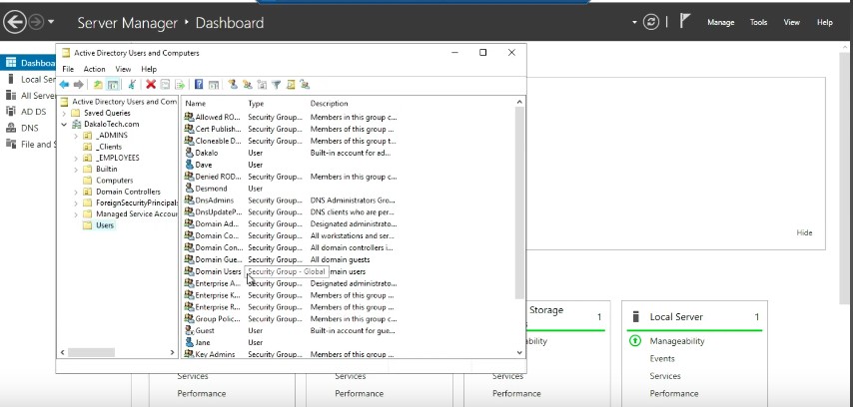Open View menu in Active Directory window
This screenshot has width=853, height=407.
tap(123, 69)
